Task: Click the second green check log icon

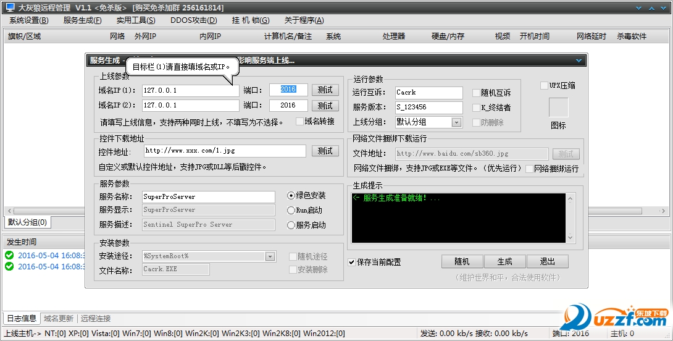Action: 9,266
